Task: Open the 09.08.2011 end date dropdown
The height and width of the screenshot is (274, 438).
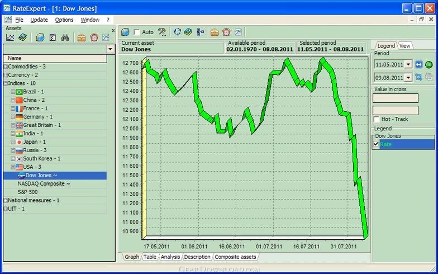Action: click(x=408, y=77)
